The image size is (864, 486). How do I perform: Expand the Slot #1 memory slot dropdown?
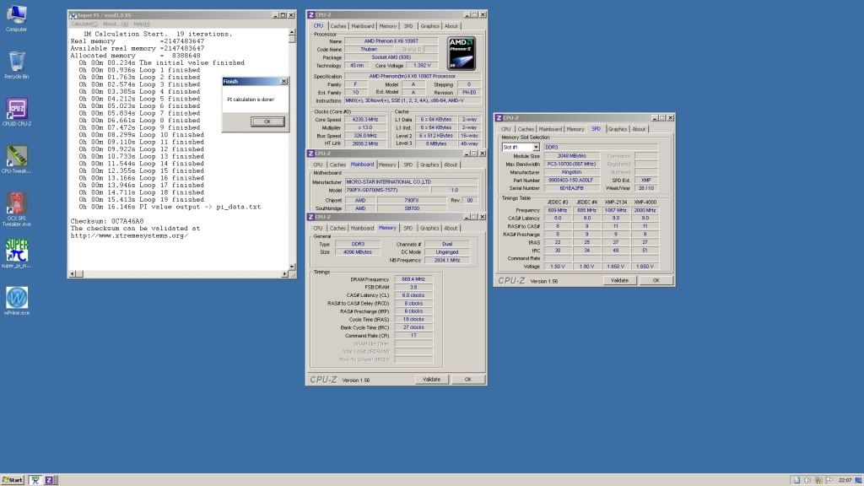[x=534, y=147]
